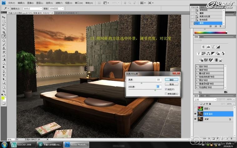
Task: Open the 选择(S) menu
Action: tap(49, 3)
